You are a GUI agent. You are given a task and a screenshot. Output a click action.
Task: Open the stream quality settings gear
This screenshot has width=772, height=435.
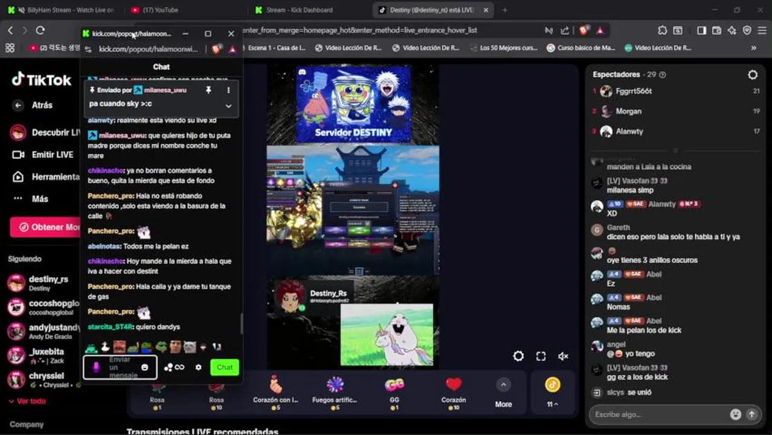pos(518,356)
